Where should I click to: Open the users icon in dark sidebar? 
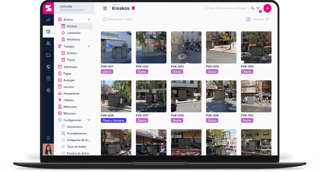coord(48,43)
